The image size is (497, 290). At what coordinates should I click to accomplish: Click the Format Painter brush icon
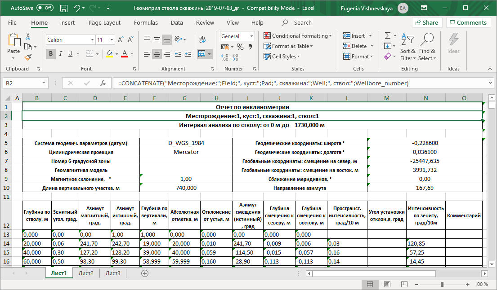28,57
